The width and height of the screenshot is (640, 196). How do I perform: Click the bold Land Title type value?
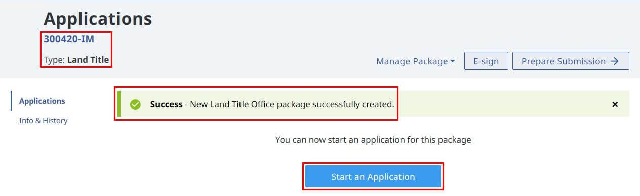click(88, 60)
